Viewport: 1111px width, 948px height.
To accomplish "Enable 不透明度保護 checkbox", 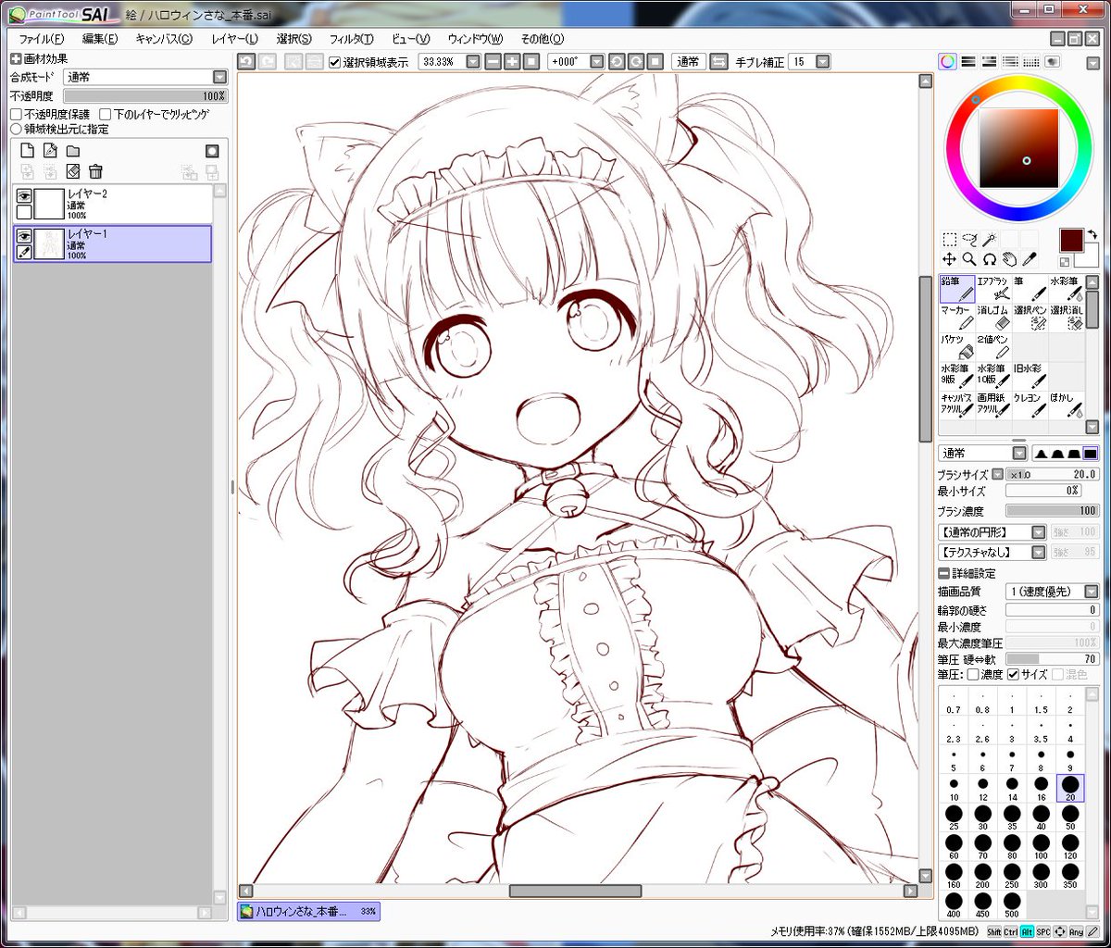I will click(16, 115).
